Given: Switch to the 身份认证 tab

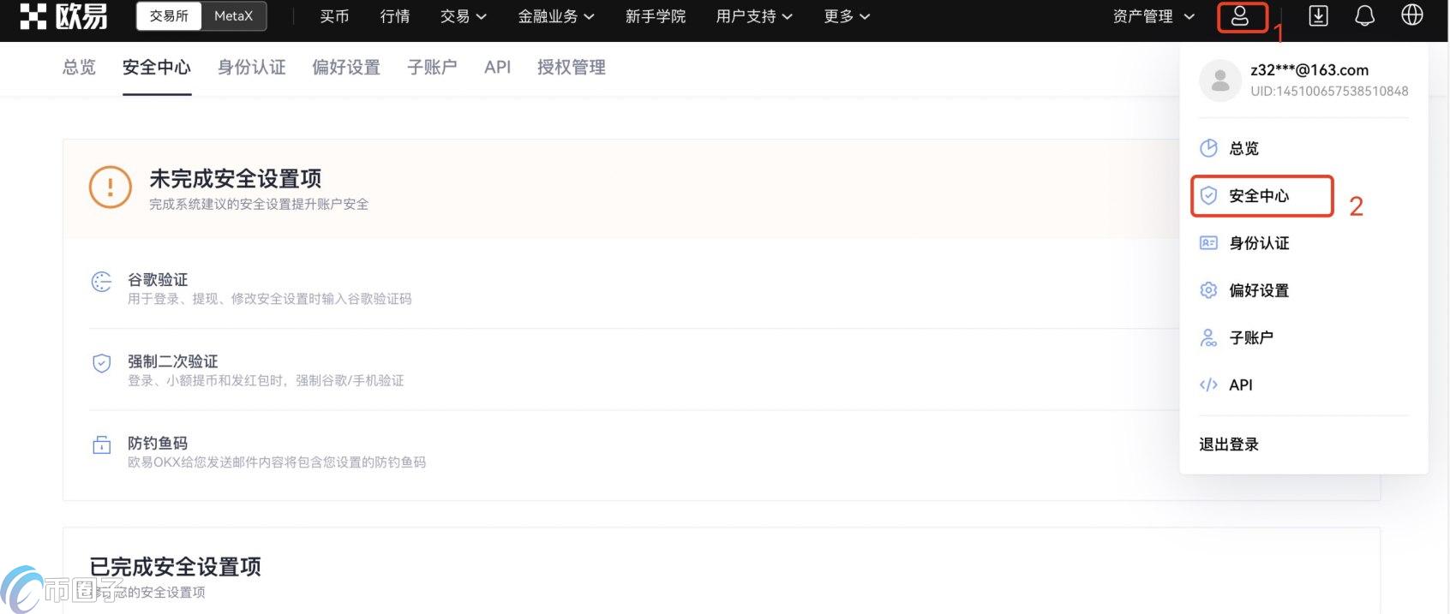Looking at the screenshot, I should pos(252,67).
